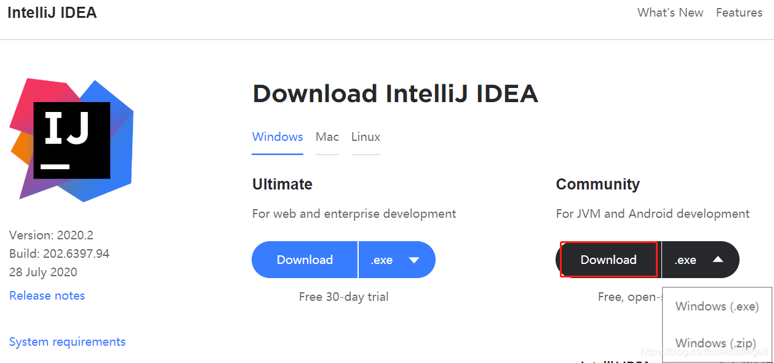The height and width of the screenshot is (363, 774).
Task: Click the IntelliJ IDEA logo icon
Action: tap(70, 140)
